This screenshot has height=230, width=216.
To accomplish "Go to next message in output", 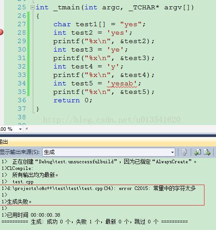I will [207, 152].
